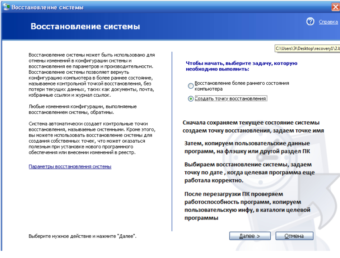The height and width of the screenshot is (258, 340).
Task: Click the System Restore title bar icon
Action: [x=6, y=7]
